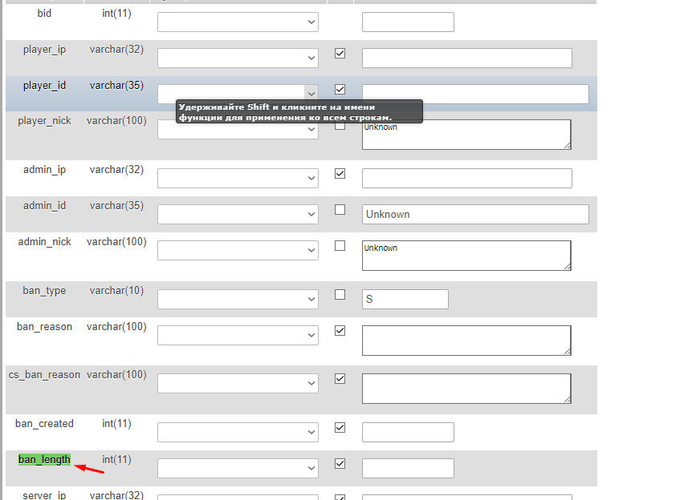Click the cs_ban_reason textarea
692x500 pixels.
(x=466, y=389)
